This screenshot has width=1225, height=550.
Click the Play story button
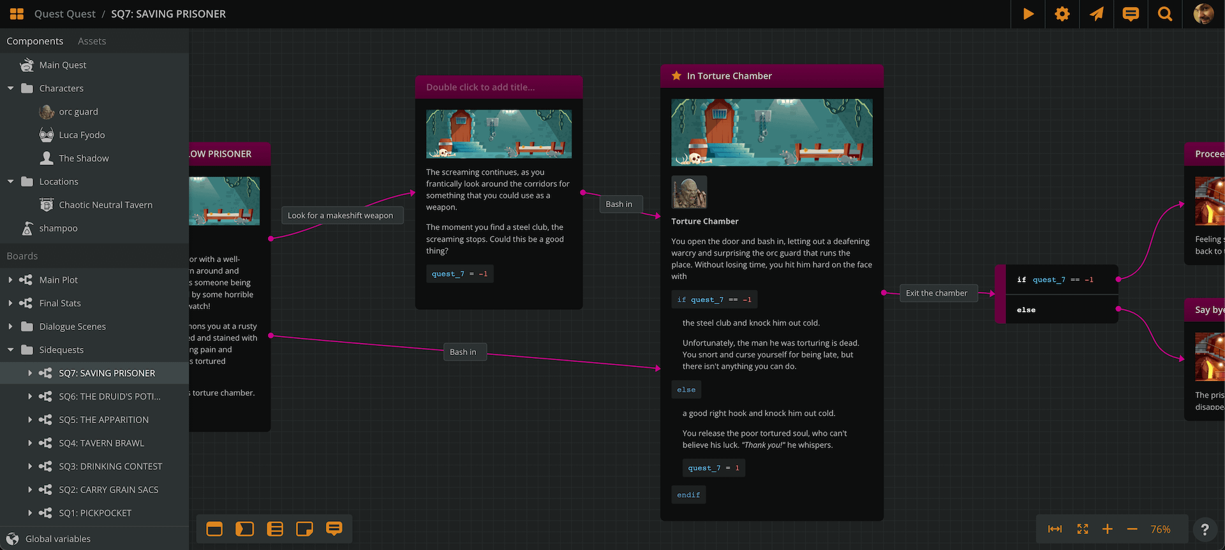1028,14
